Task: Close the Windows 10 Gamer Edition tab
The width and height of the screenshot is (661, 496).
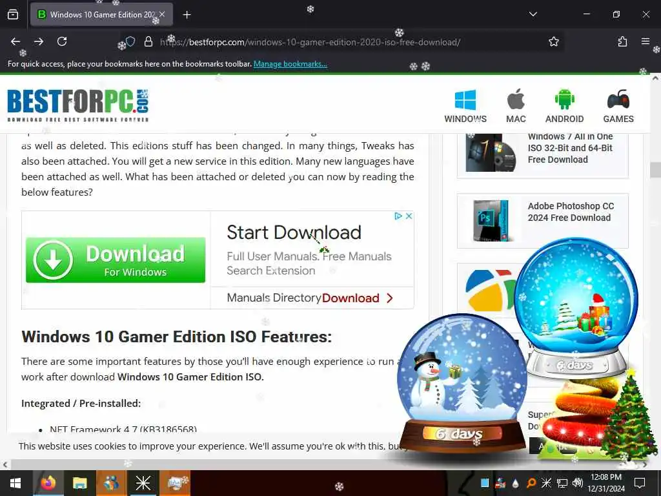Action: (162, 14)
